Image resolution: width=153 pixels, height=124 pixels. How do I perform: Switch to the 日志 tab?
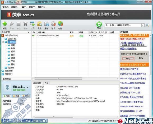coord(47,83)
